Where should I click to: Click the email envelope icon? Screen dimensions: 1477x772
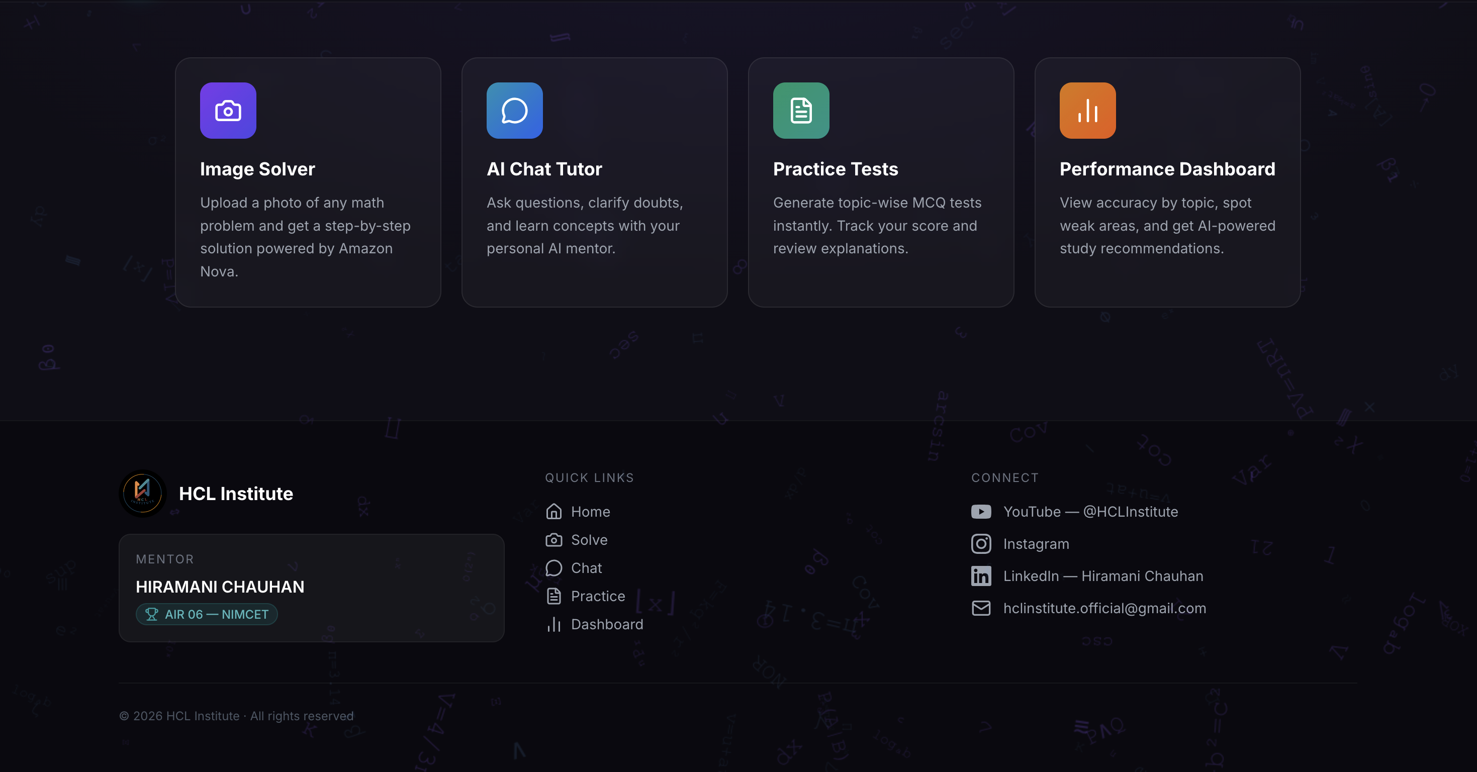(980, 608)
